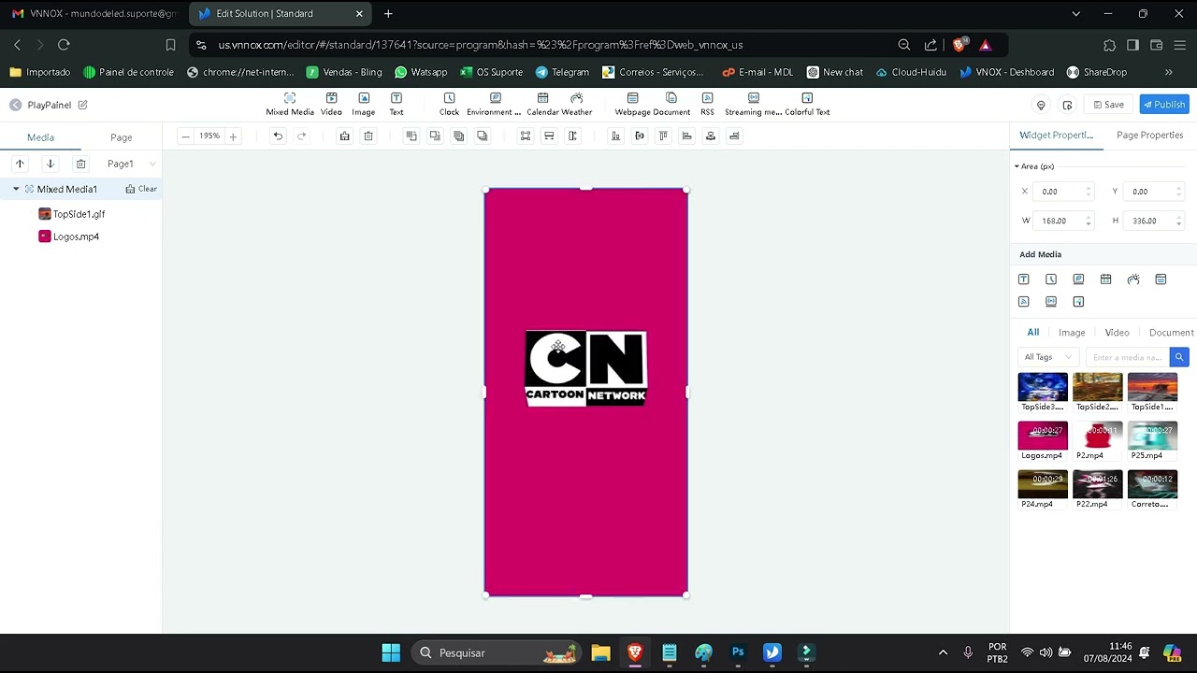
Task: Increase the W width stepper
Action: tap(1088, 217)
